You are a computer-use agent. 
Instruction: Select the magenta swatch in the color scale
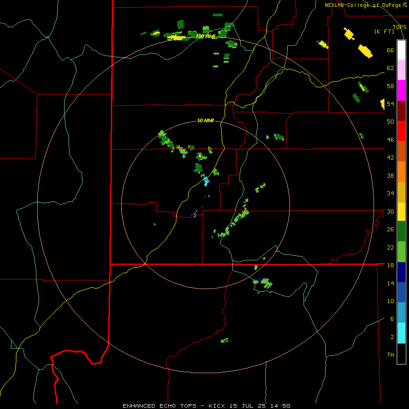[x=401, y=90]
